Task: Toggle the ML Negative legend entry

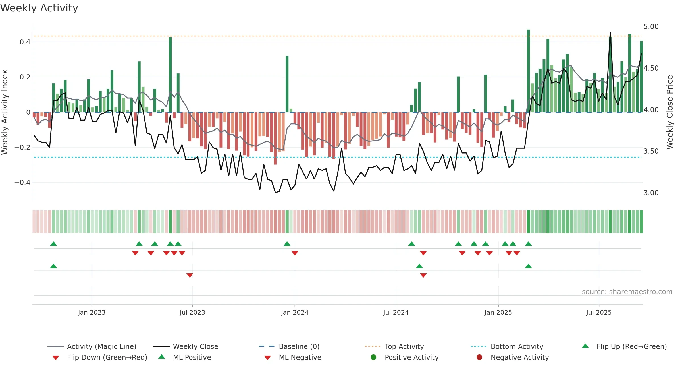Action: (x=293, y=357)
